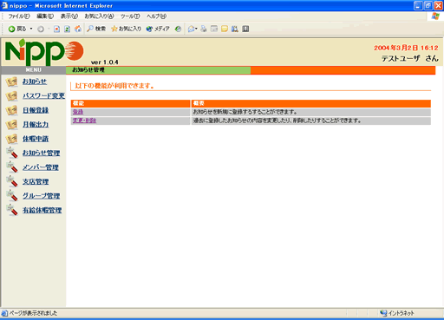Click the toolbar icon right of the yellow note

click(235, 29)
